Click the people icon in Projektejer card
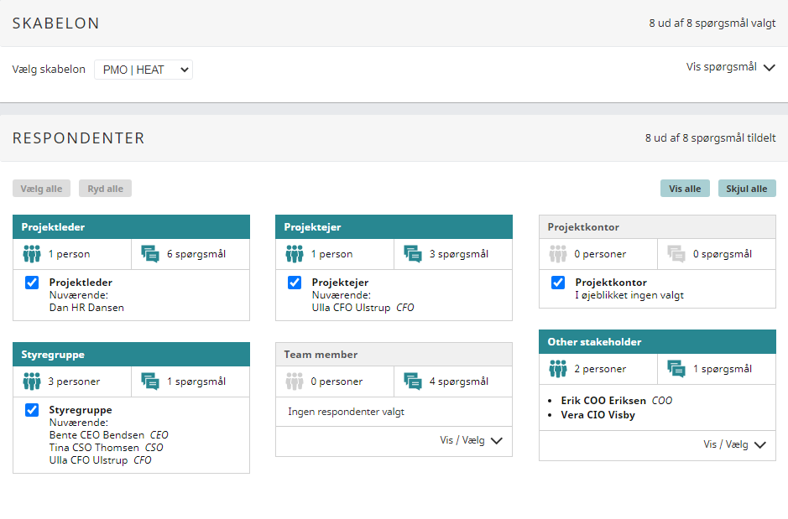788x519 pixels. coord(295,254)
